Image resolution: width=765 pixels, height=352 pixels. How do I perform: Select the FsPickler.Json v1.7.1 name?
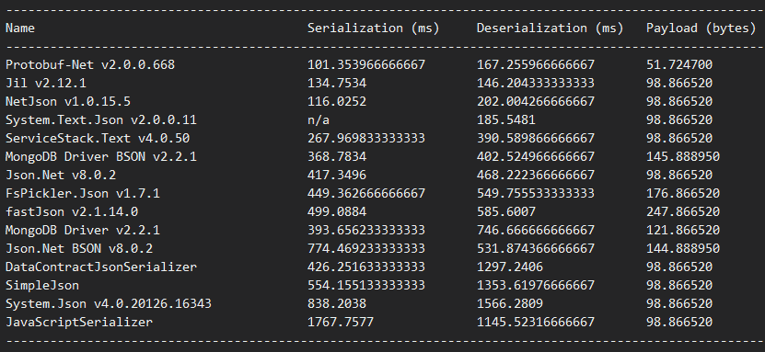(x=83, y=193)
